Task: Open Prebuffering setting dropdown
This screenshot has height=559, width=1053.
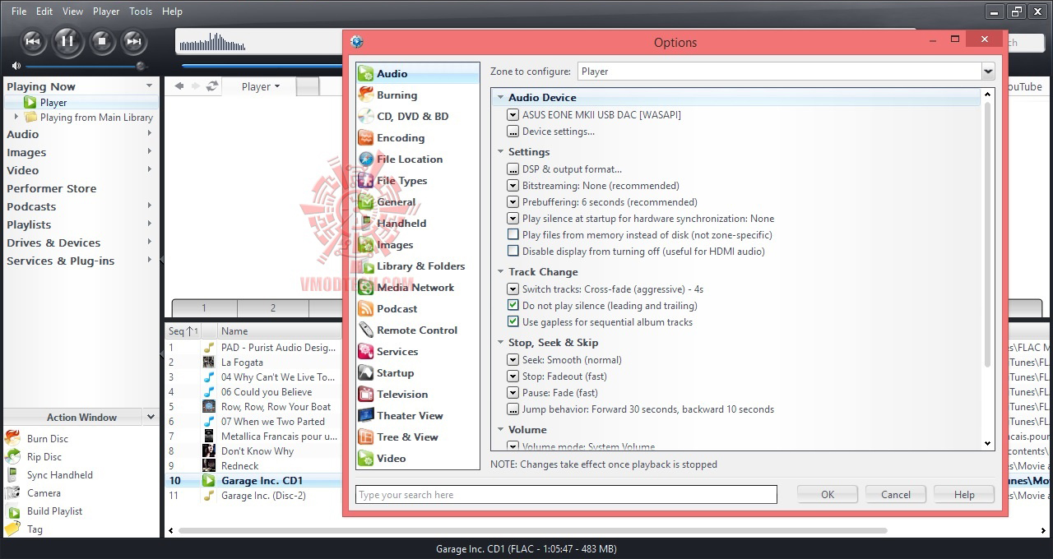Action: coord(513,201)
